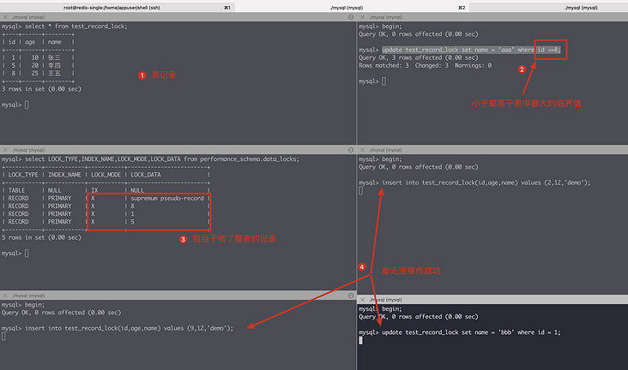
Task: Click age value 20 in the table
Action: click(35, 65)
